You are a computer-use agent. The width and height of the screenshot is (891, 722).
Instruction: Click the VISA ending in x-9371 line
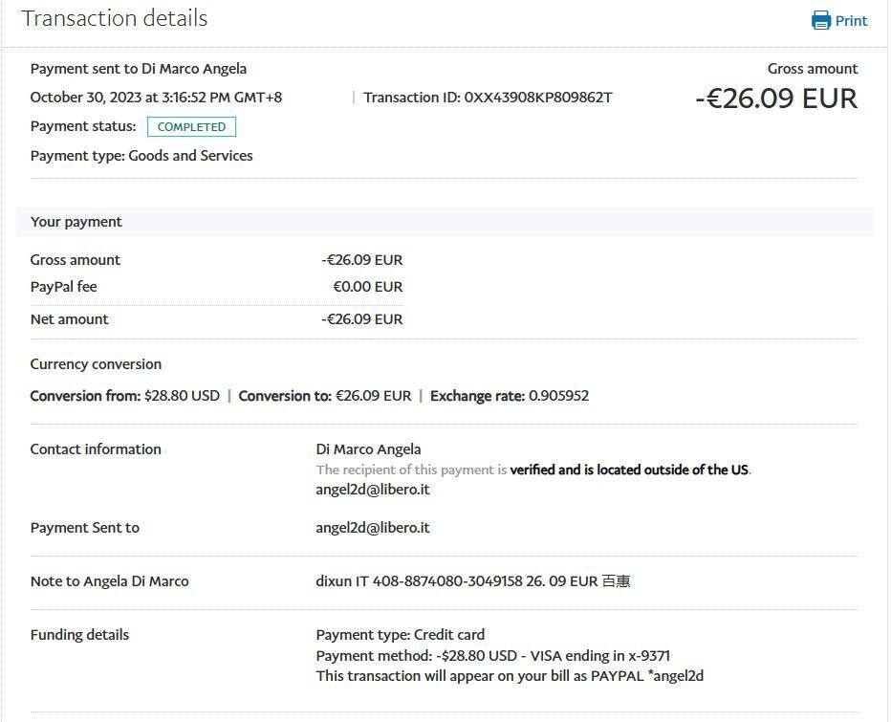pos(492,656)
